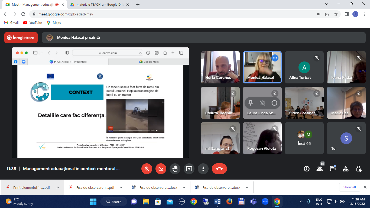Open the Activities panel icon
The image size is (370, 208).
pos(346,169)
